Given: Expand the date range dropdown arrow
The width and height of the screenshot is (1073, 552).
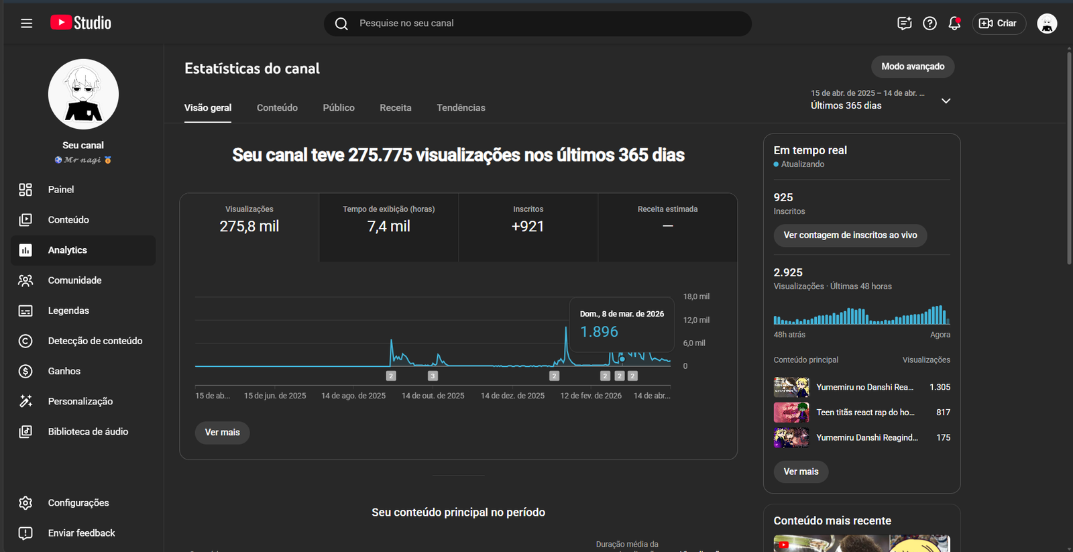Looking at the screenshot, I should 946,101.
